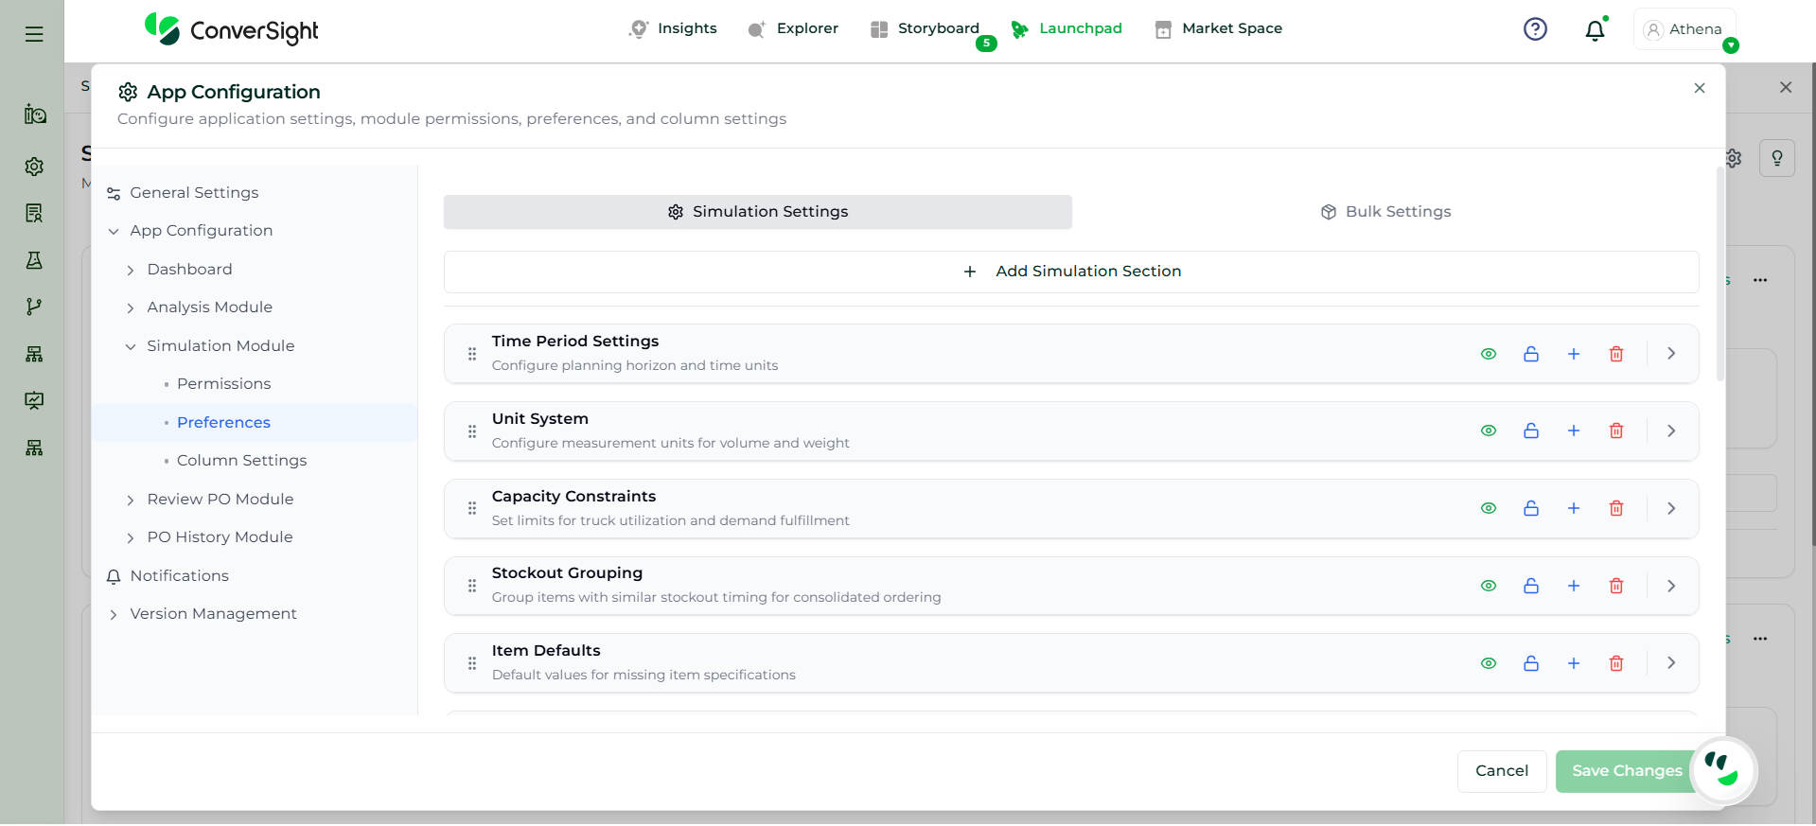Collapse the Simulation Module tree node

tap(131, 347)
